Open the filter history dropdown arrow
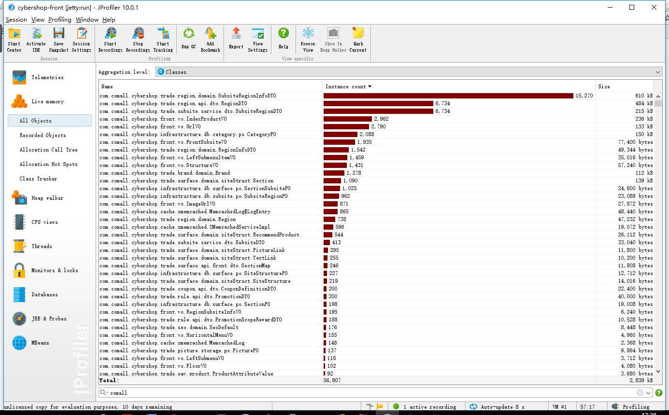669x415 pixels. point(648,393)
